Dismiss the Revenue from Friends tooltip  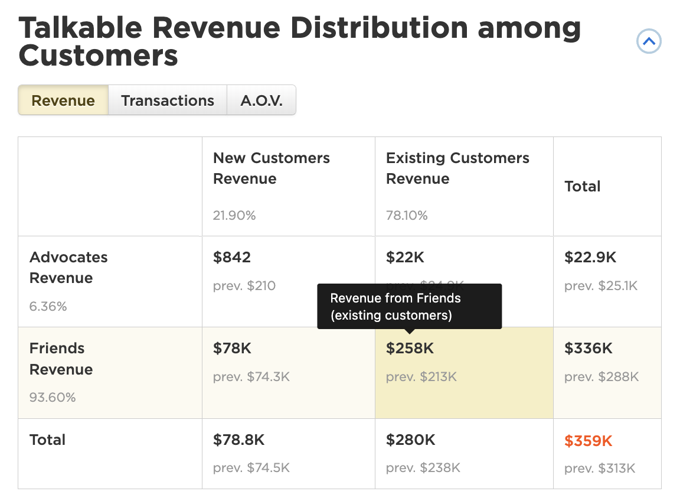tap(410, 306)
